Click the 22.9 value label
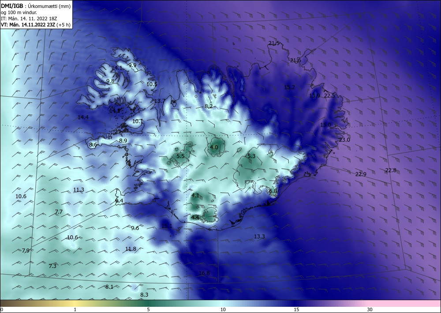This screenshot has height=313, width=441. [x=361, y=174]
